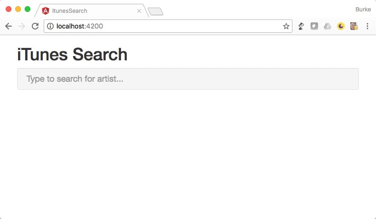Open the desk lamp extension
Image resolution: width=376 pixels, height=219 pixels.
coord(301,26)
